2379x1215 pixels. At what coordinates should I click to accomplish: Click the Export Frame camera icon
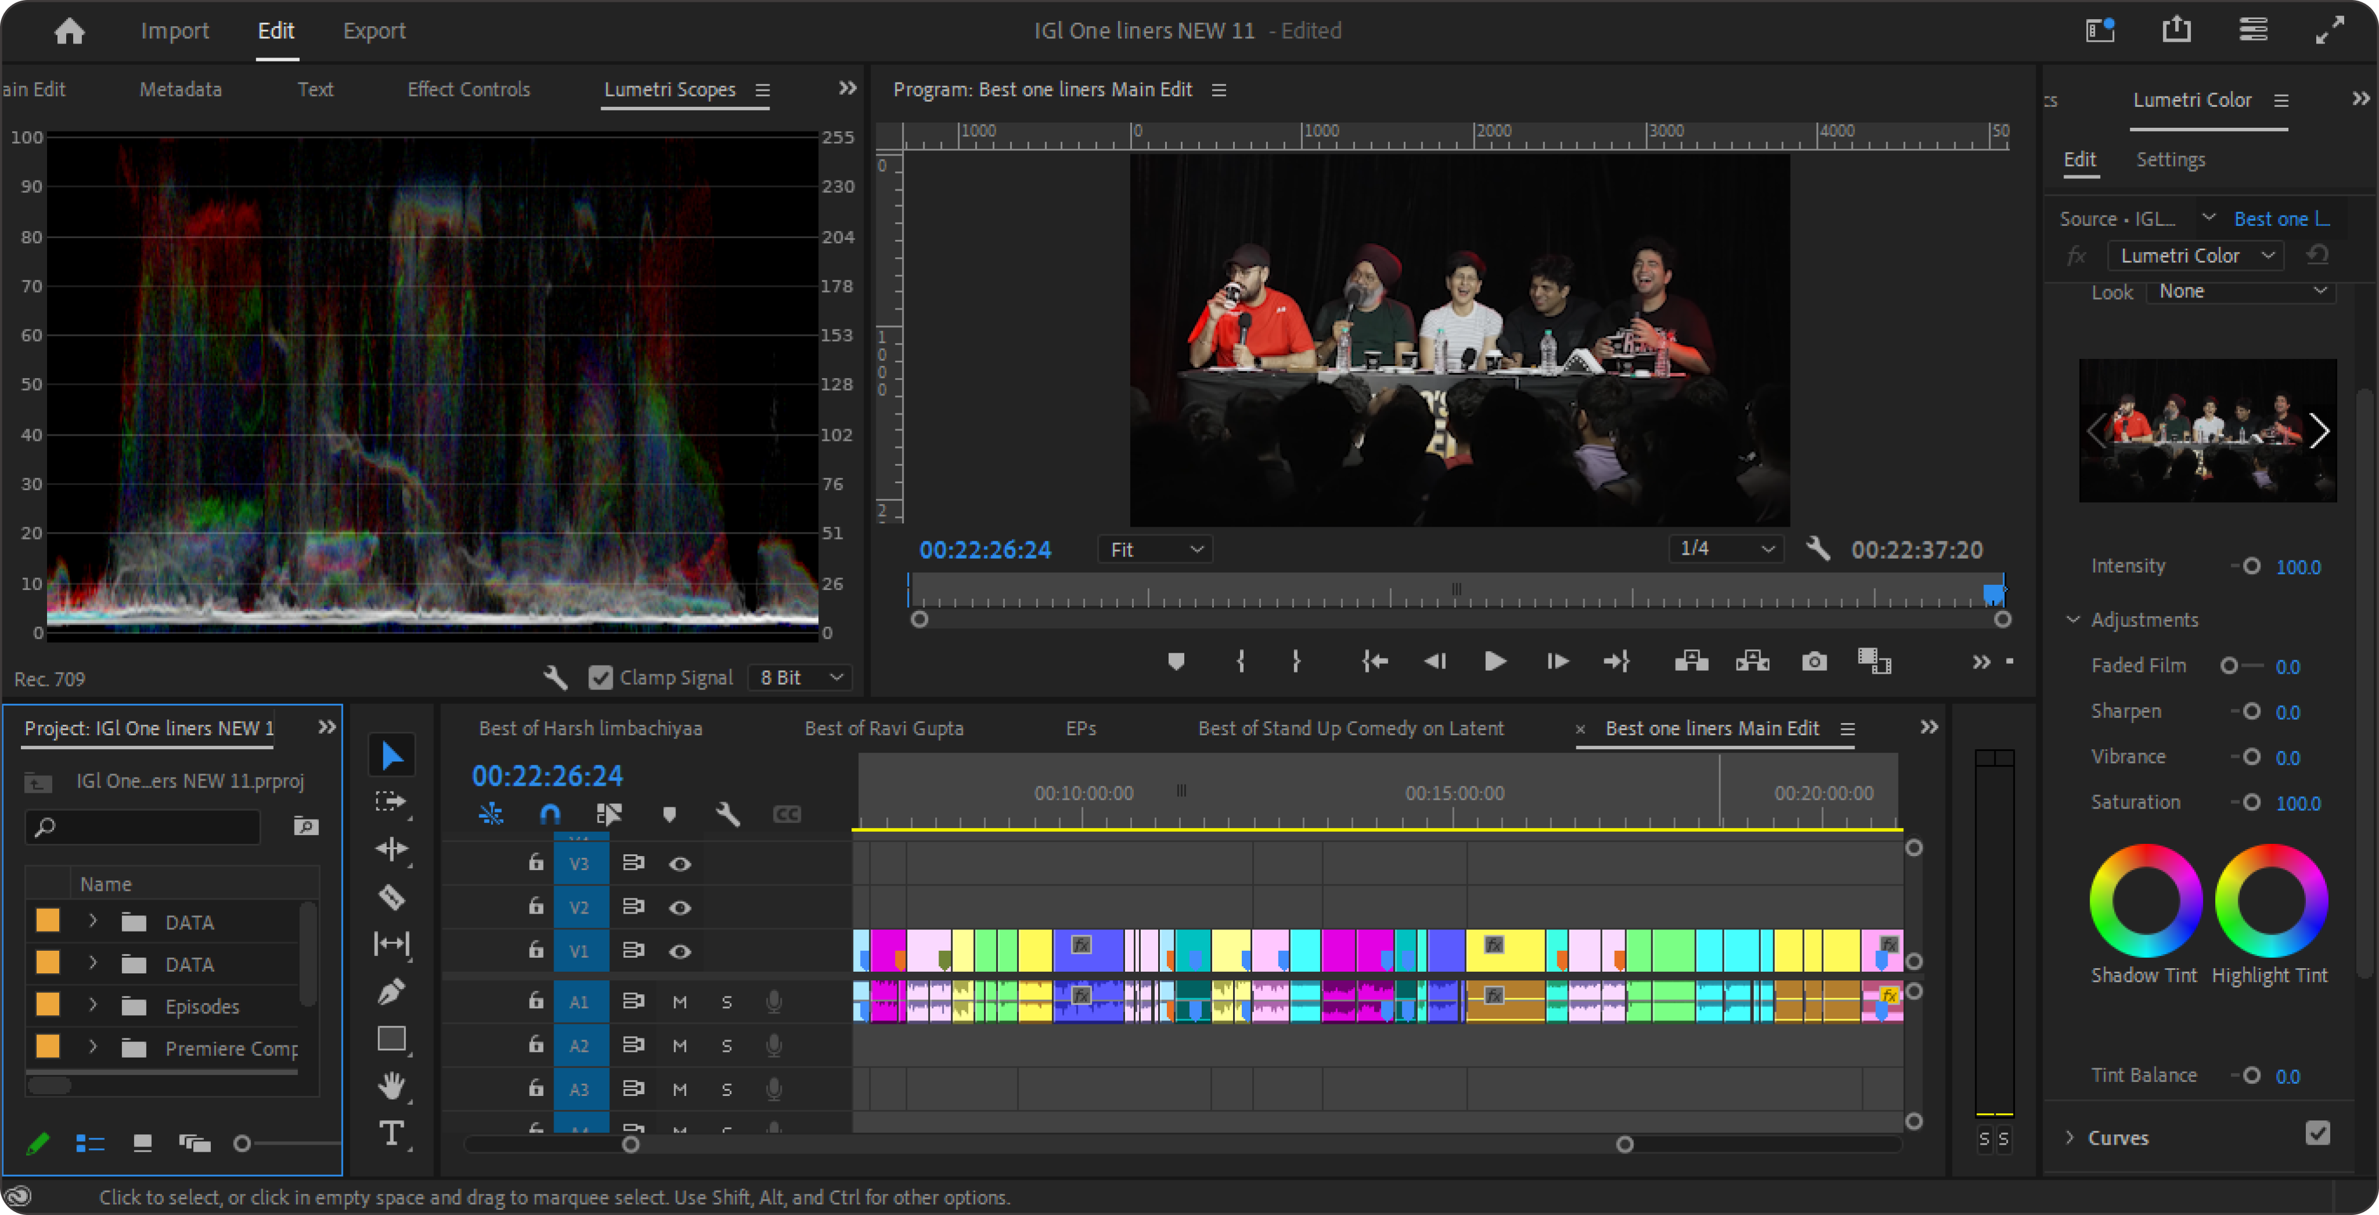point(1814,661)
